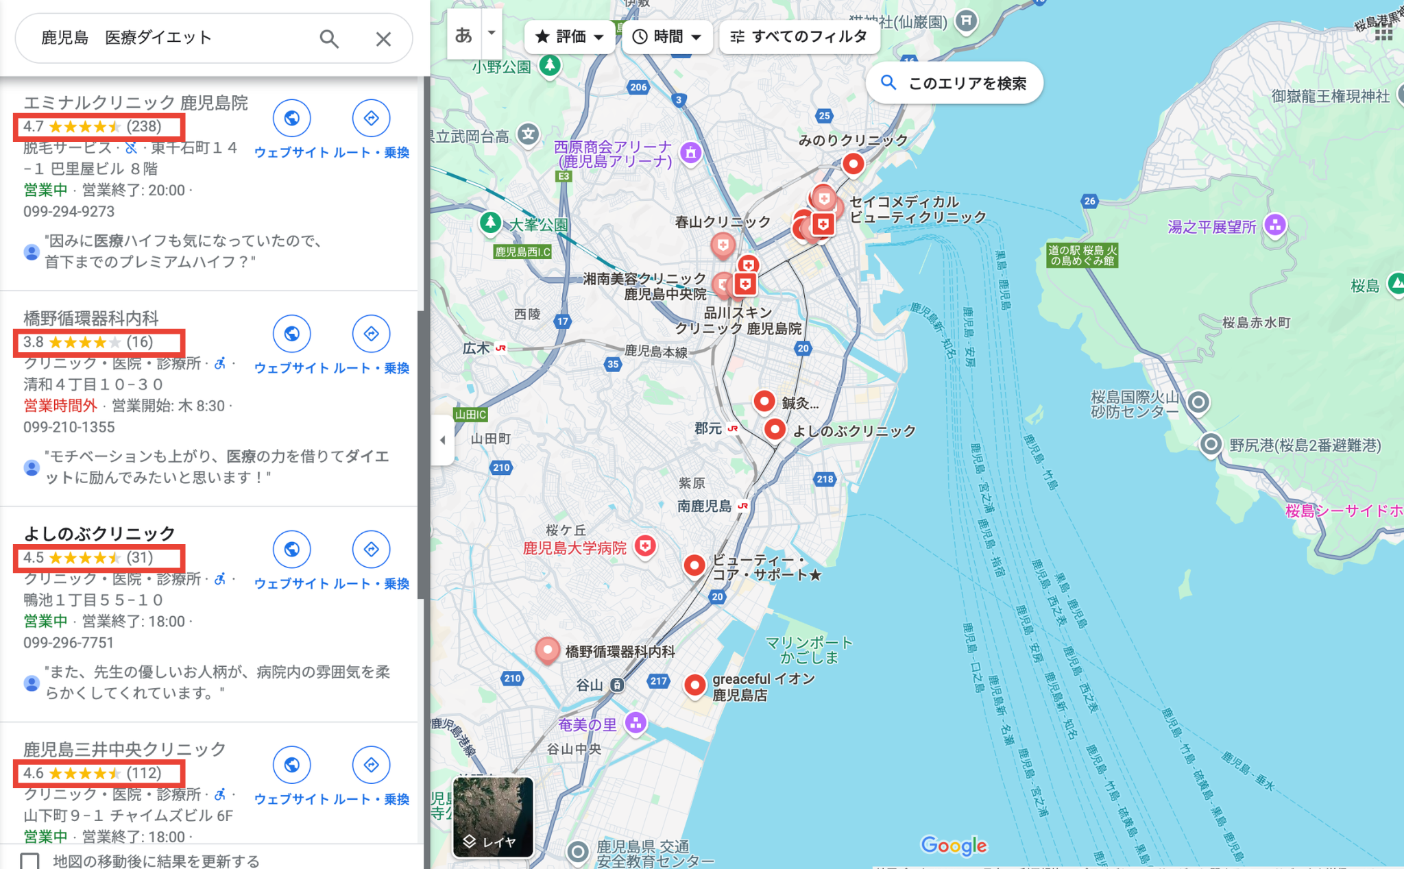Enable 地図の移動後に結果を更新する checkbox
Image resolution: width=1404 pixels, height=869 pixels.
(x=29, y=861)
